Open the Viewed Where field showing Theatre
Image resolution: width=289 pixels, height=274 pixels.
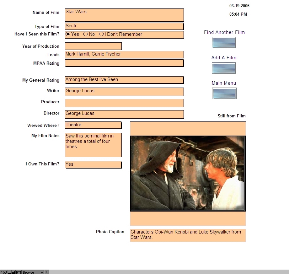(93, 125)
